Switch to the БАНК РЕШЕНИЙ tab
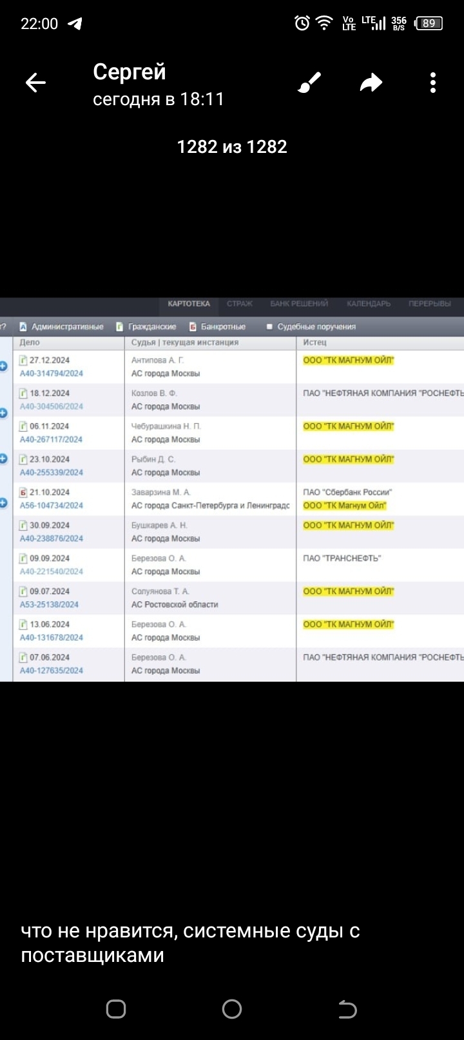The width and height of the screenshot is (464, 1040). tap(299, 304)
